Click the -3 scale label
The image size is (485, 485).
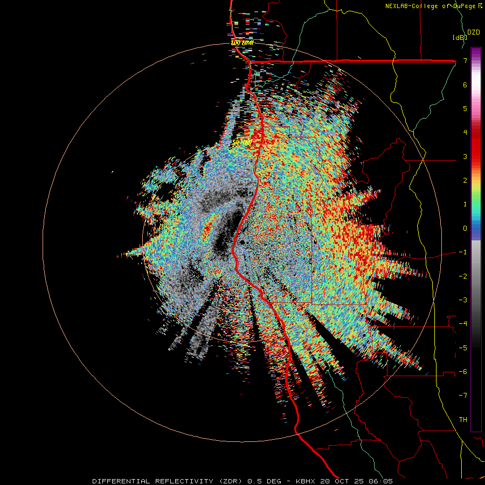463,300
